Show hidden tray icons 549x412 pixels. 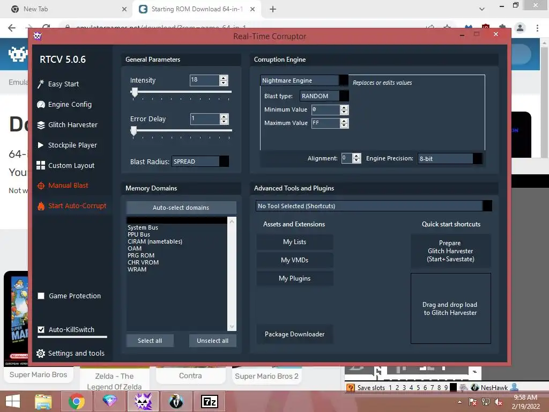pos(459,402)
